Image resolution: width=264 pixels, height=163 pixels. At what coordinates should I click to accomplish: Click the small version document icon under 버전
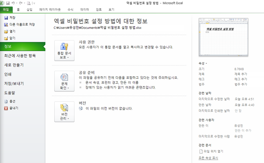tap(81, 109)
